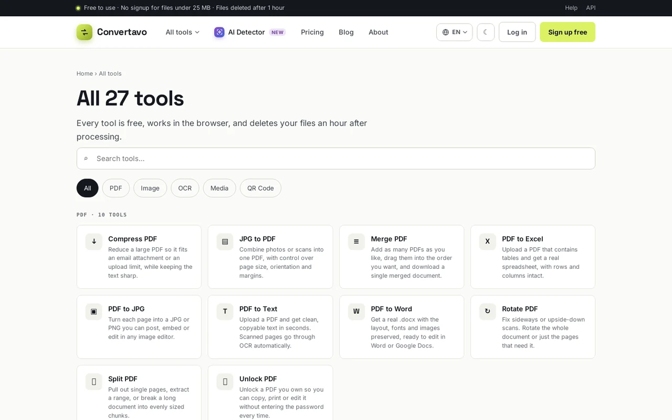The width and height of the screenshot is (672, 420).
Task: Click the PDF to Text T icon
Action: [x=225, y=311]
